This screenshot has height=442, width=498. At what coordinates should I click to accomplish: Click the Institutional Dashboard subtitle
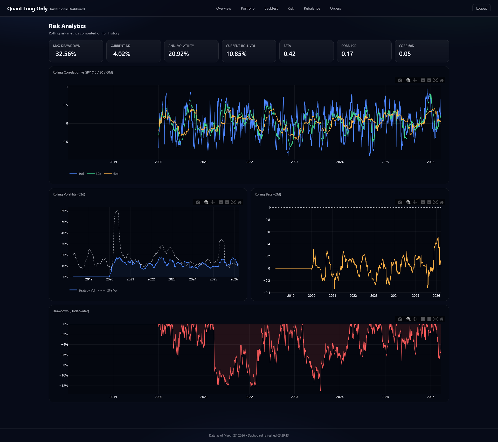67,9
